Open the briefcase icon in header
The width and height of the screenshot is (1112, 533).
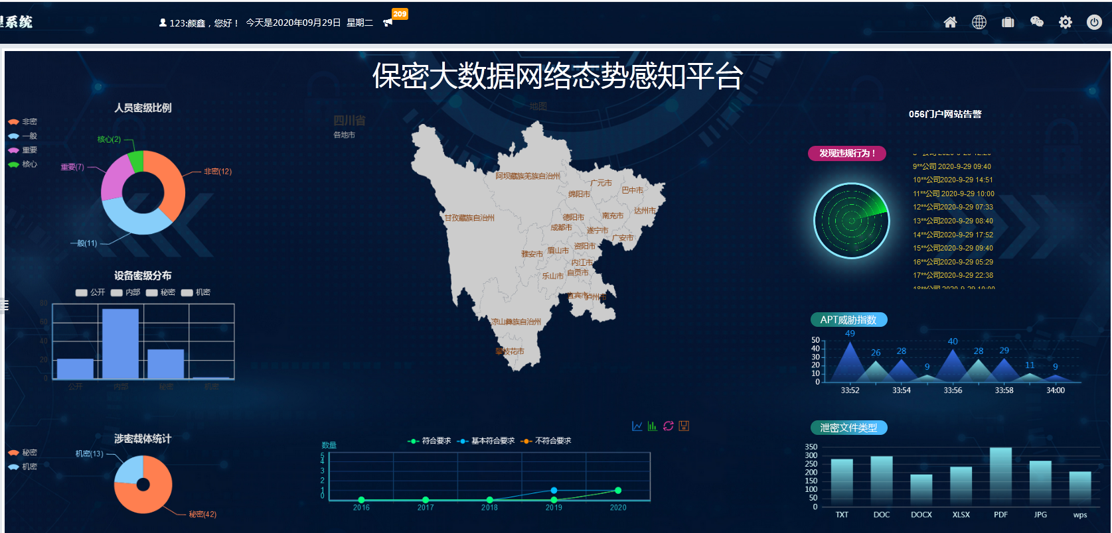pos(1008,23)
